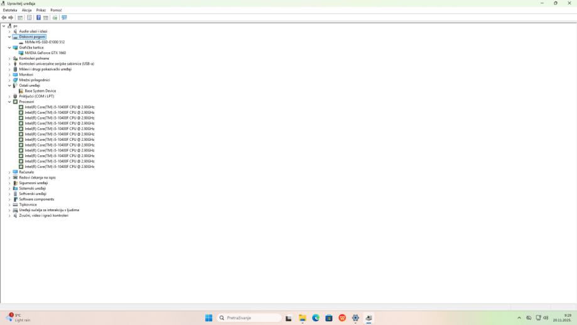
Task: Click the blue Help question-mark icon
Action: point(38,18)
